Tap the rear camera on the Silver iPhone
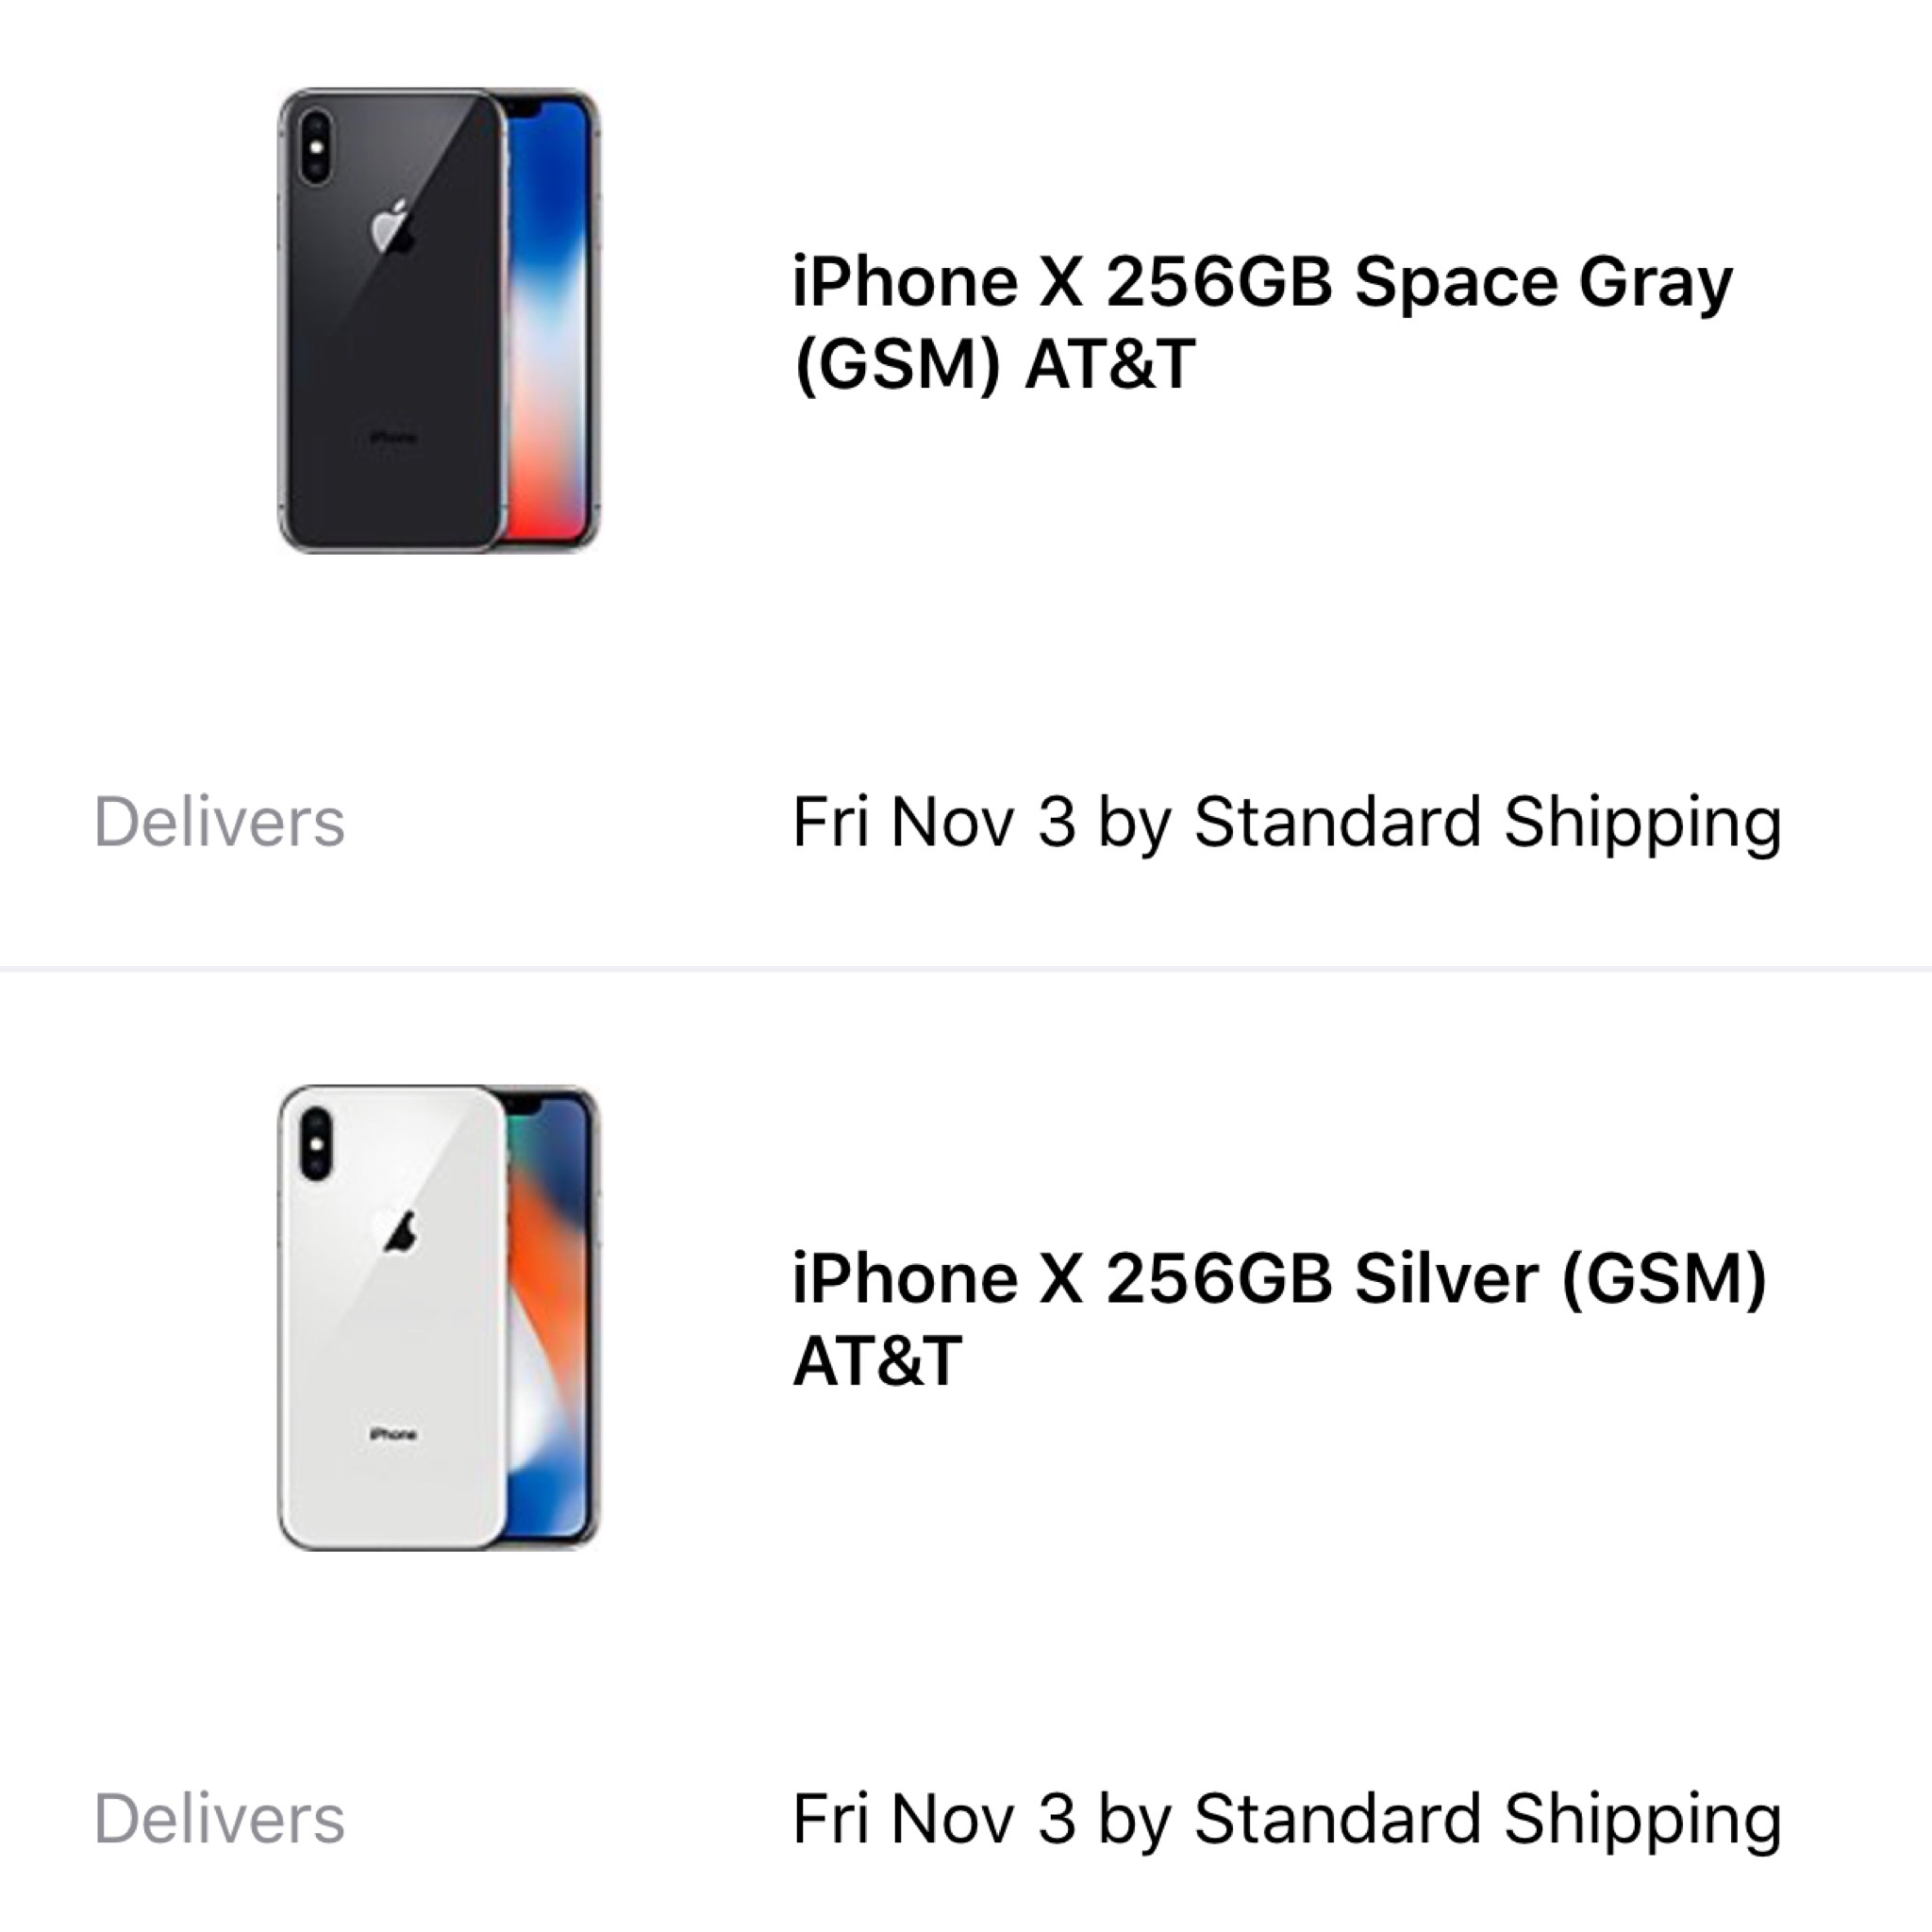The image size is (1932, 1932). tap(316, 1144)
